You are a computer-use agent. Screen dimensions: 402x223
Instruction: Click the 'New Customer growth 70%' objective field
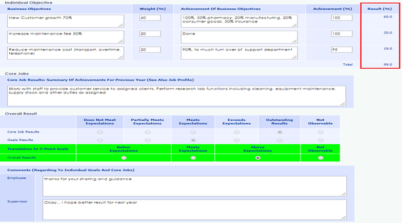coord(65,21)
